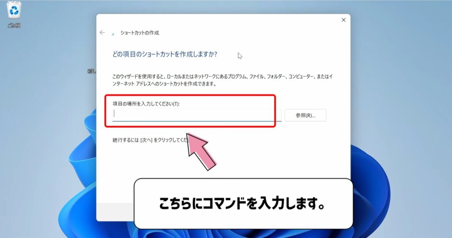This screenshot has width=452, height=238.
Task: Click the ショートカットの作成 title text
Action: coord(139,33)
